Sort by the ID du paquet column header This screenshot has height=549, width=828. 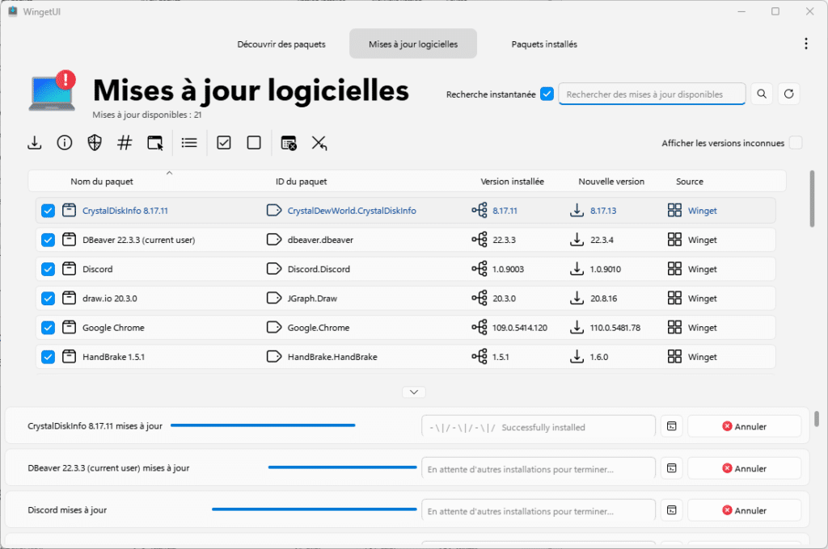coord(301,182)
